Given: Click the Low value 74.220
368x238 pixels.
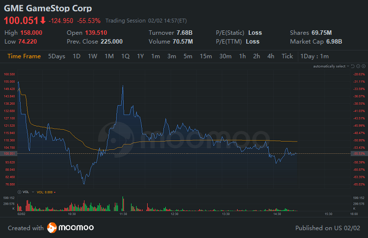Looking at the screenshot, I should pyautogui.click(x=27, y=42).
